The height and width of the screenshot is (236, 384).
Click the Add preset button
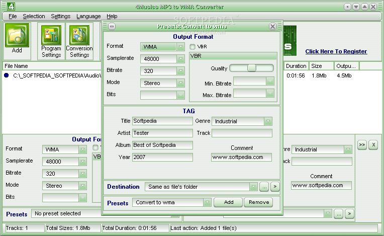(x=228, y=202)
